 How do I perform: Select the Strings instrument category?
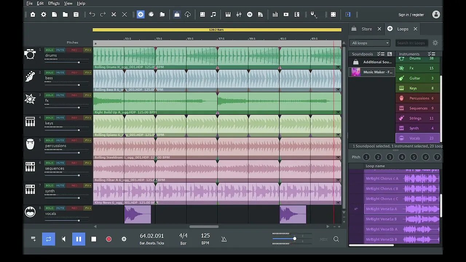coord(417,118)
